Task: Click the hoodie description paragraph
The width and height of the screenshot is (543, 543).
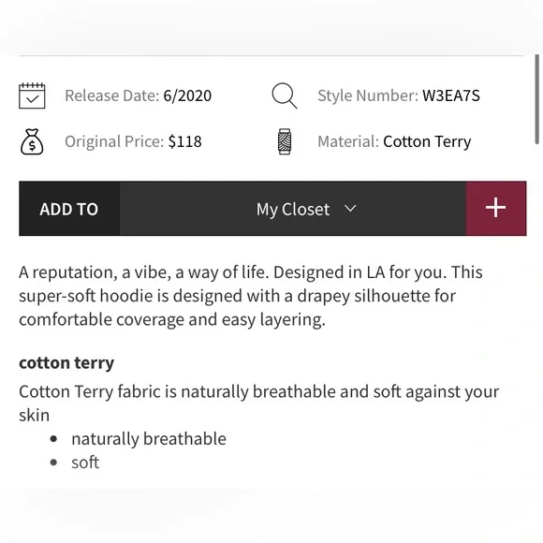Action: (x=251, y=296)
